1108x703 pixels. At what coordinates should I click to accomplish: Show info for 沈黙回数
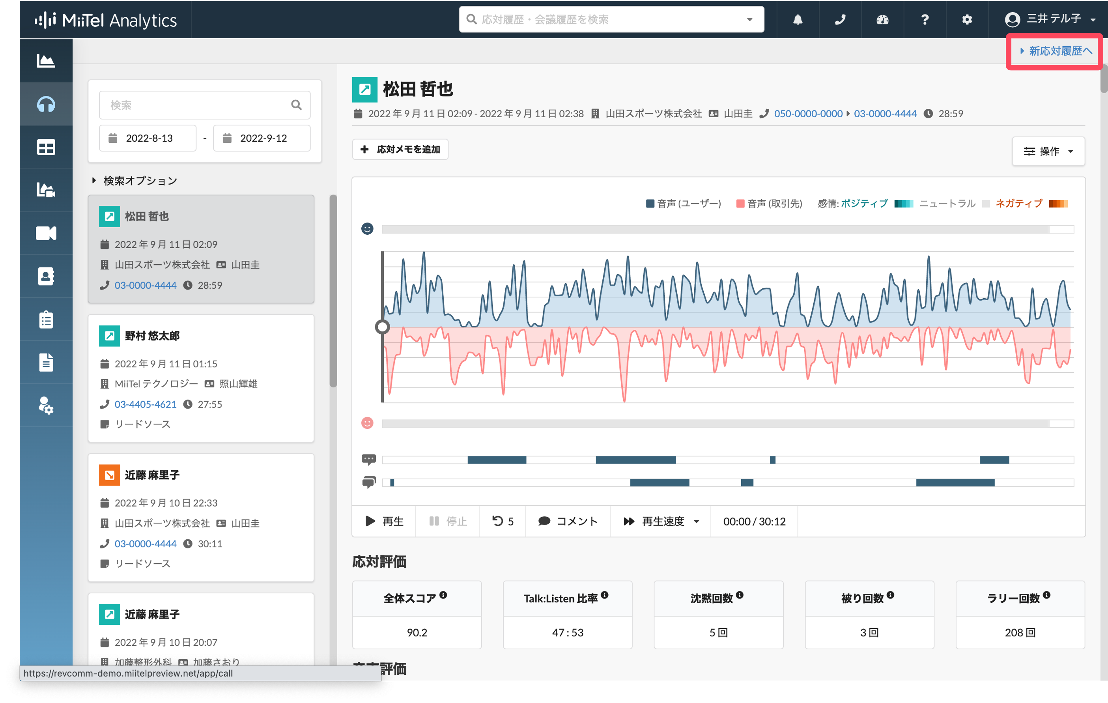coord(740,595)
